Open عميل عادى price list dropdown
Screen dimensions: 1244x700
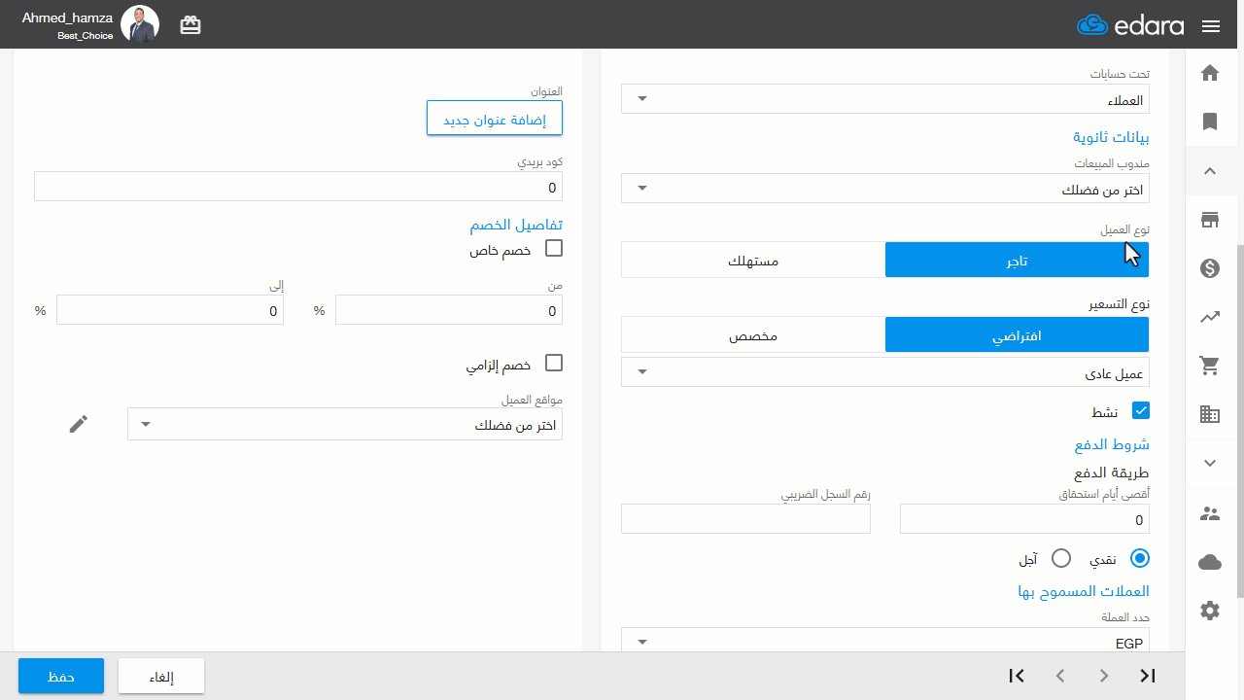(885, 372)
